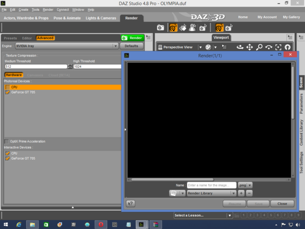Click the viewport Bank rotate icon
This screenshot has height=229, width=305.
click(x=268, y=47)
